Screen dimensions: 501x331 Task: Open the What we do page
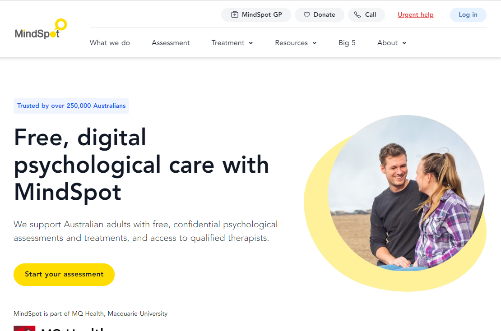(110, 43)
